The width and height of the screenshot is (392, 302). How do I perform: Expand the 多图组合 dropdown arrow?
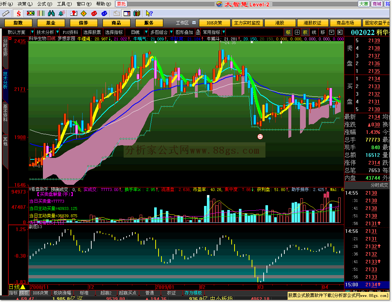(171, 32)
